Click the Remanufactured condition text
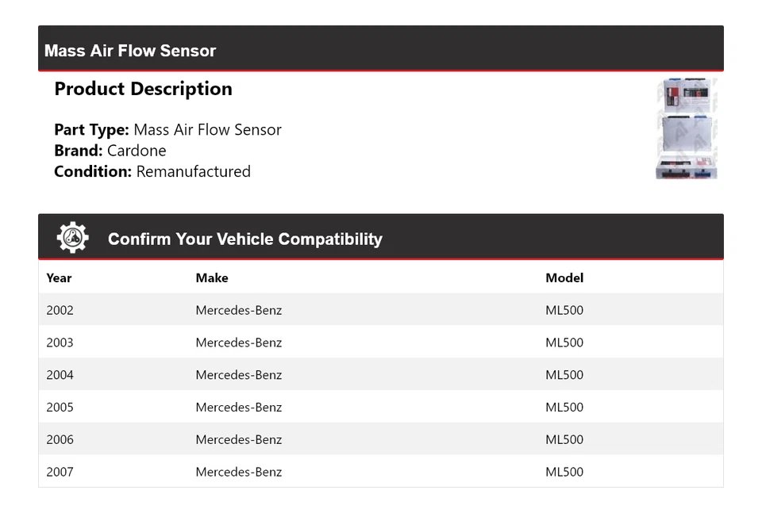 click(x=193, y=171)
